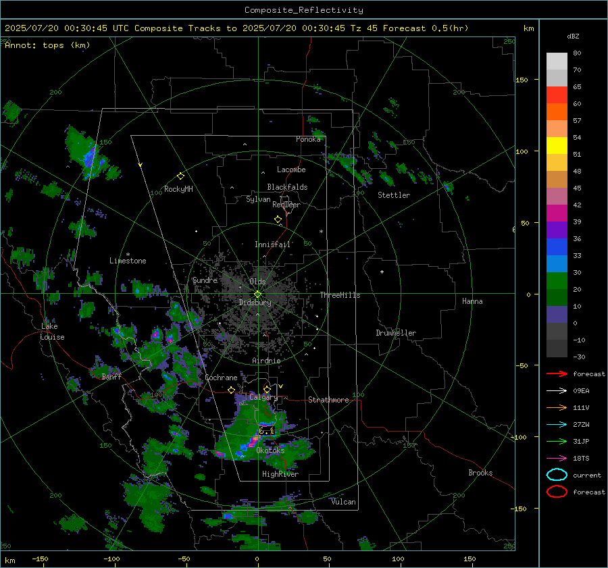Click the Okotoks city label
608x568 pixels.
click(x=270, y=450)
